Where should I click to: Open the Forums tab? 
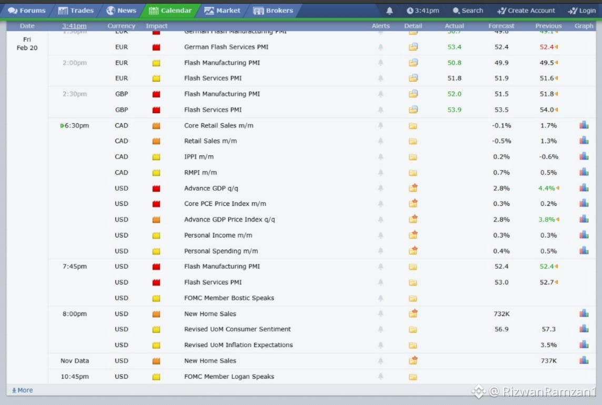26,11
